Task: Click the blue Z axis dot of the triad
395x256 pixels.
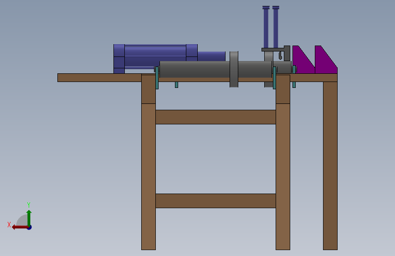Action: 30,228
